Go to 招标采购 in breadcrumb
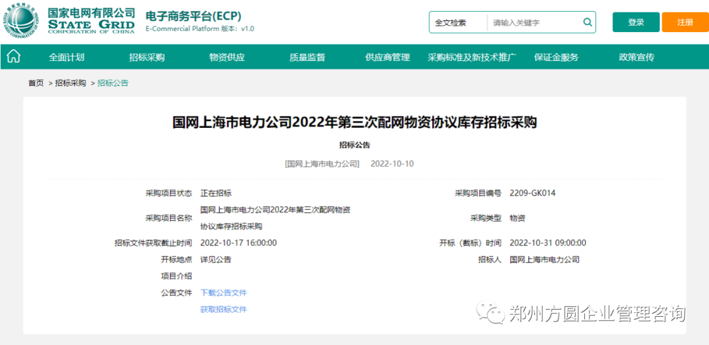 [70, 83]
